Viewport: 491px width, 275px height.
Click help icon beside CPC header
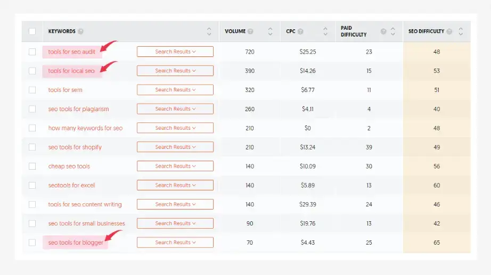(301, 31)
